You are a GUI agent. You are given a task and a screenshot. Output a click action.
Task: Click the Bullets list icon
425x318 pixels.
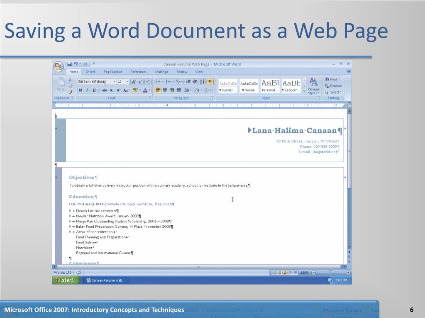(158, 82)
